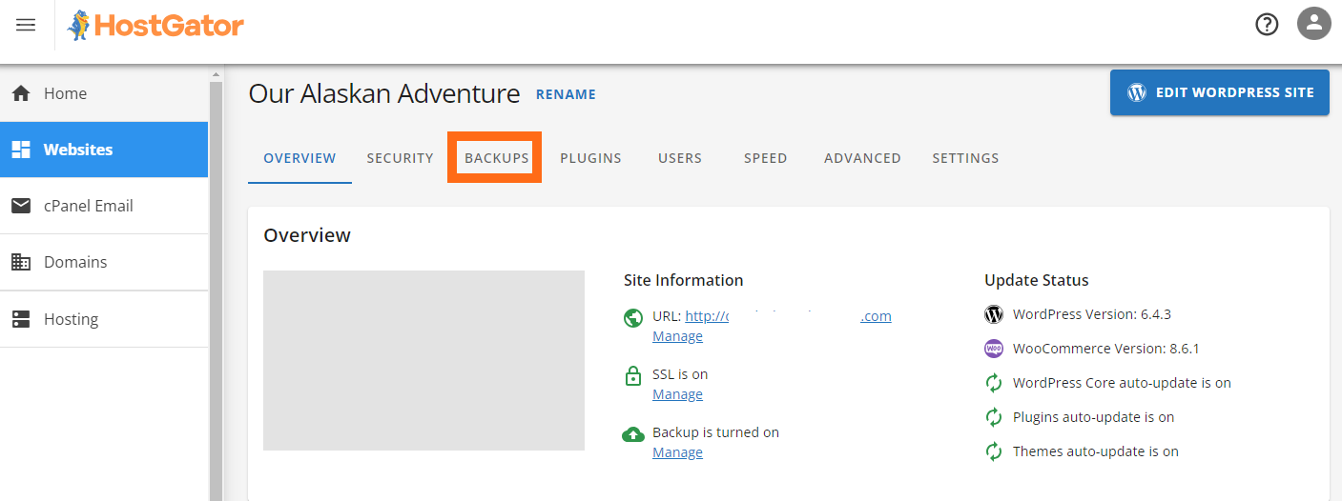This screenshot has width=1342, height=501.
Task: Open the help question mark icon
Action: (x=1266, y=25)
